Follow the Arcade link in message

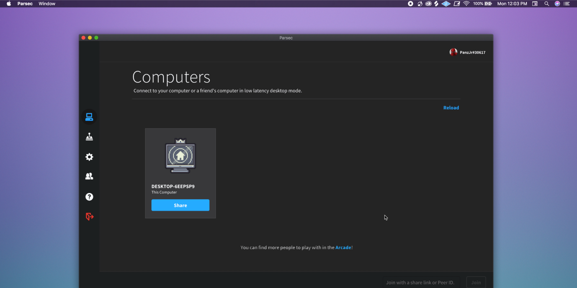343,248
